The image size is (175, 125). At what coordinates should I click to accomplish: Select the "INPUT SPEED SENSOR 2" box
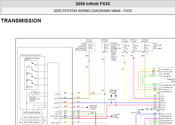point(32,122)
